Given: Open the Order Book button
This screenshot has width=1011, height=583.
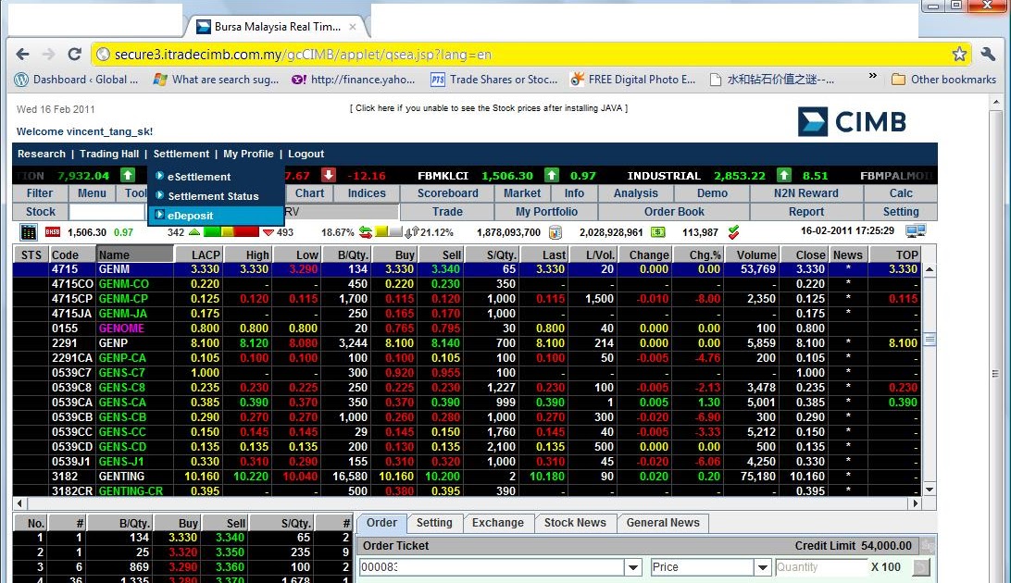Looking at the screenshot, I should [x=674, y=212].
